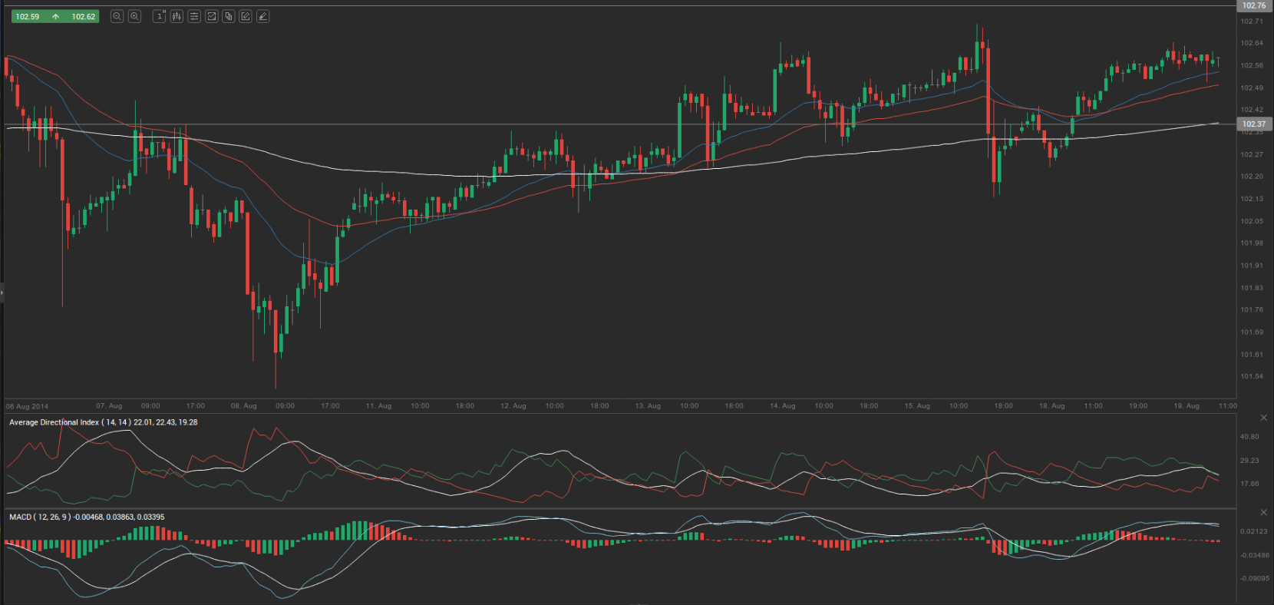Click the 06 Aug 2014 start date label
The height and width of the screenshot is (605, 1274).
tap(27, 406)
